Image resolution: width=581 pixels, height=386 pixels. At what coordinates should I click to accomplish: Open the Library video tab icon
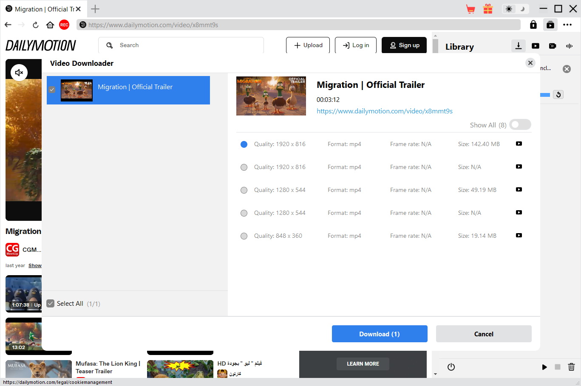[x=536, y=46]
